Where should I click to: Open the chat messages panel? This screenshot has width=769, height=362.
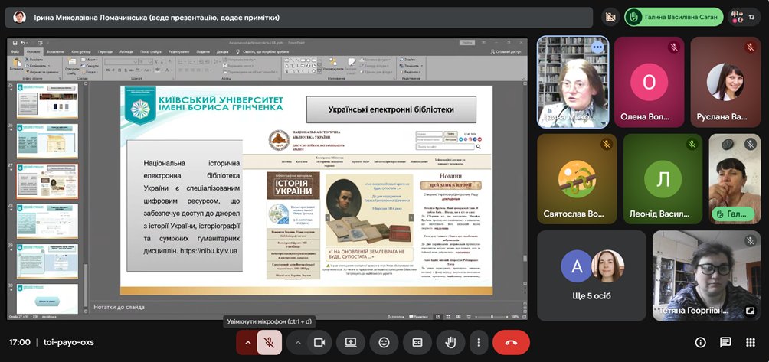pos(725,342)
